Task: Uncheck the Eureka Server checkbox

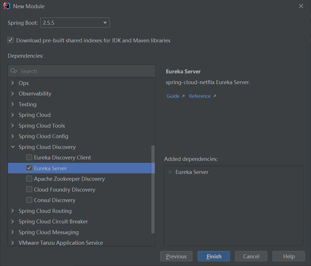Action: [29, 168]
